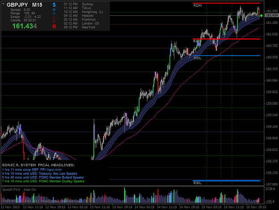Select the GBPJPY symbol name
Image resolution: width=279 pixels, height=210 pixels.
tap(17, 5)
